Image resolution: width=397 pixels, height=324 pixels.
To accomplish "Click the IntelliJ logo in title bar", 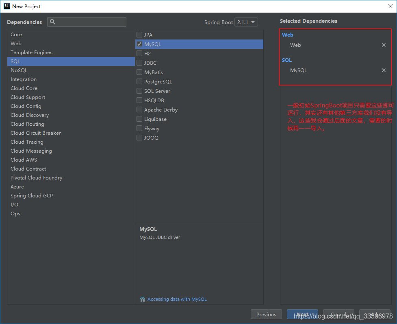I will 7,6.
